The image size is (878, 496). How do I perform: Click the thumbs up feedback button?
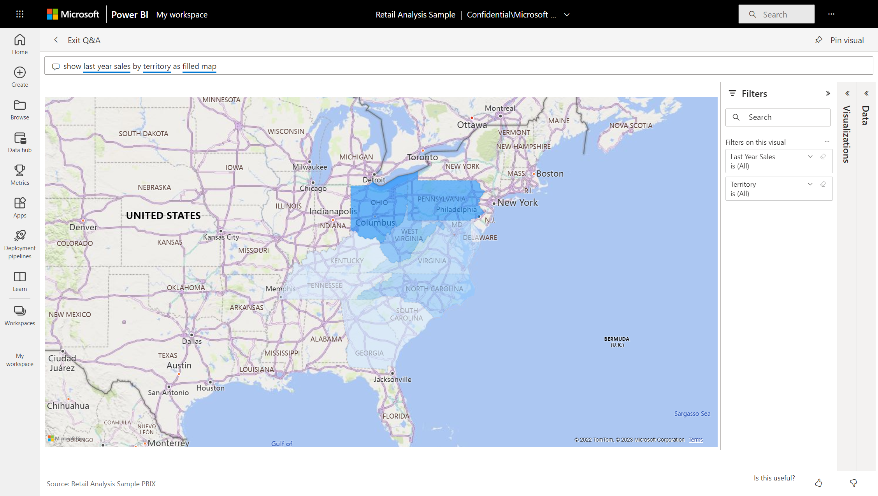[x=818, y=482]
